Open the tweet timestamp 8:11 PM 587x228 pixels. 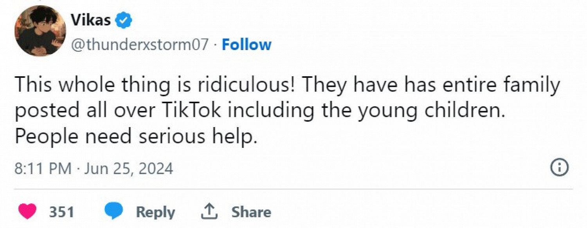coord(43,169)
